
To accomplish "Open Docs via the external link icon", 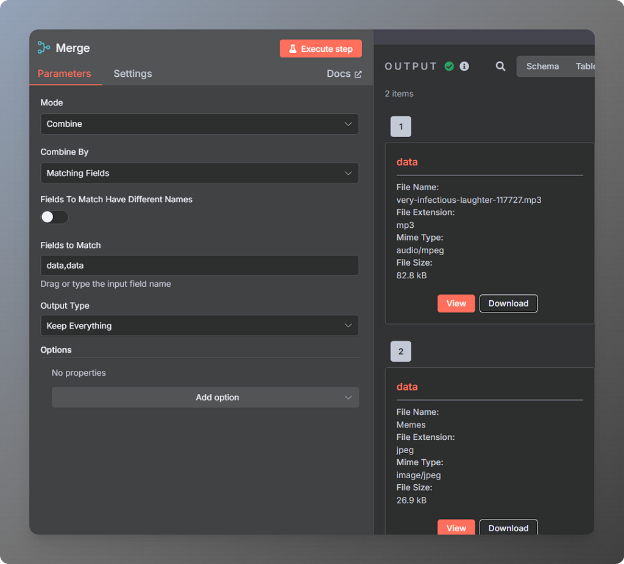I will click(358, 73).
